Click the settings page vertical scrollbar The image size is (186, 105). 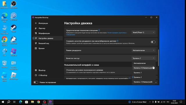click(158, 58)
